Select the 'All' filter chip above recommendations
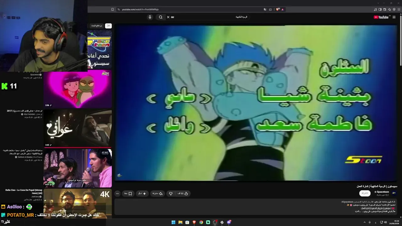The image size is (402, 226). [x=108, y=26]
